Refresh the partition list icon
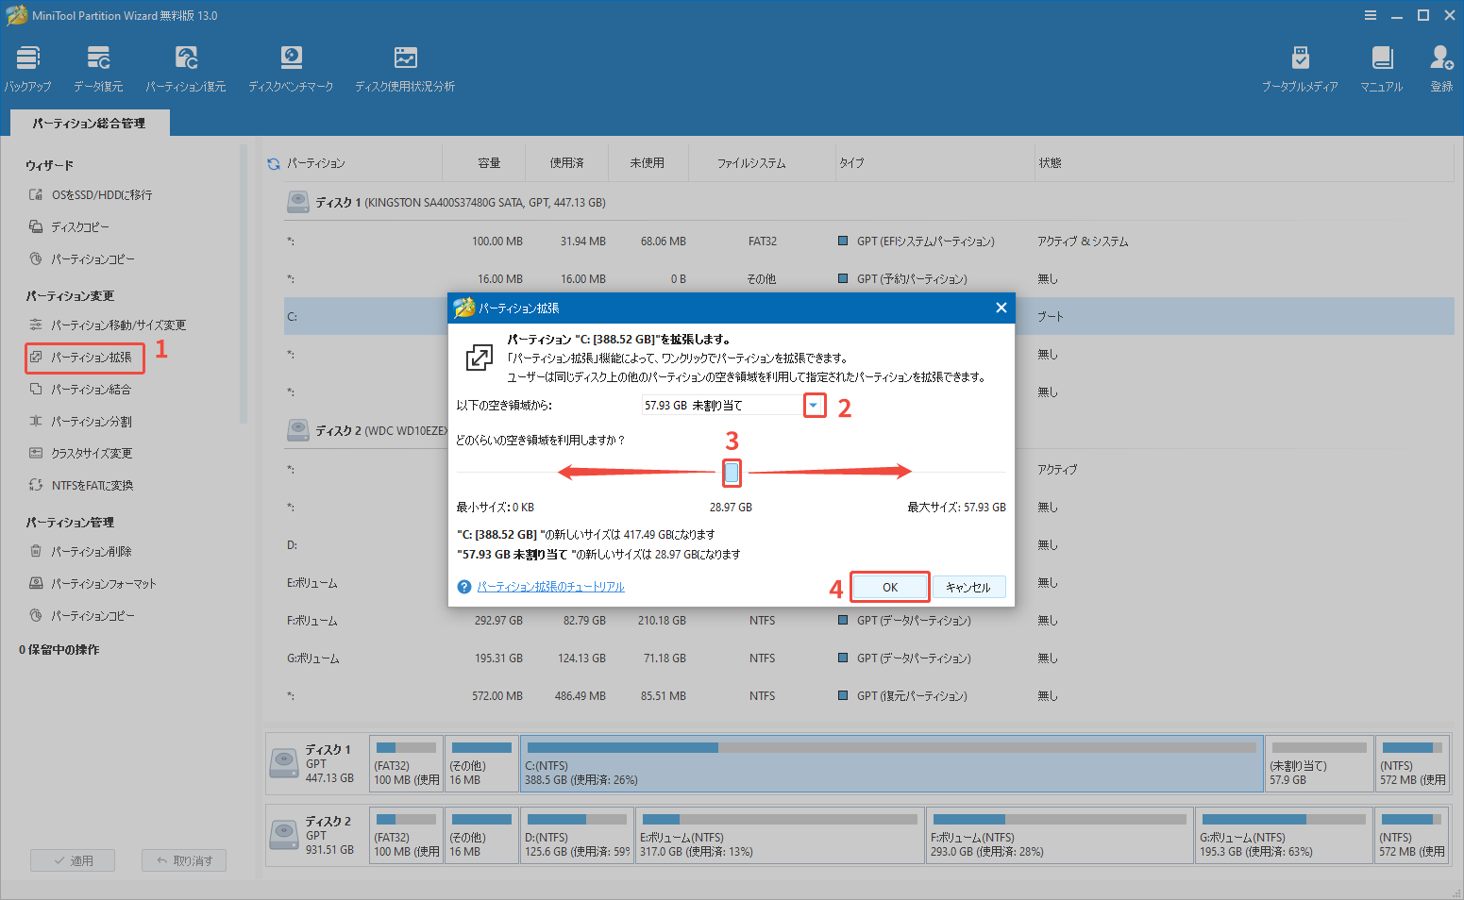 coord(274,163)
